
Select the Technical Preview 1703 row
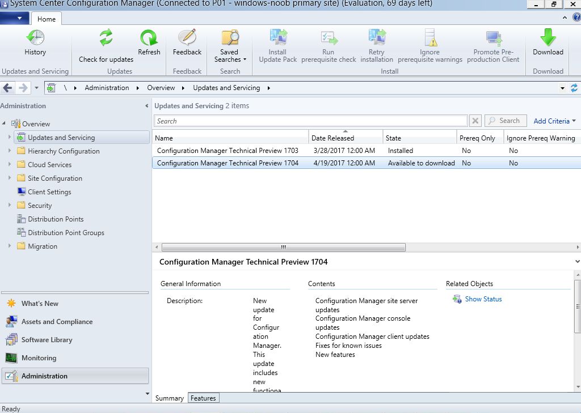click(x=367, y=151)
